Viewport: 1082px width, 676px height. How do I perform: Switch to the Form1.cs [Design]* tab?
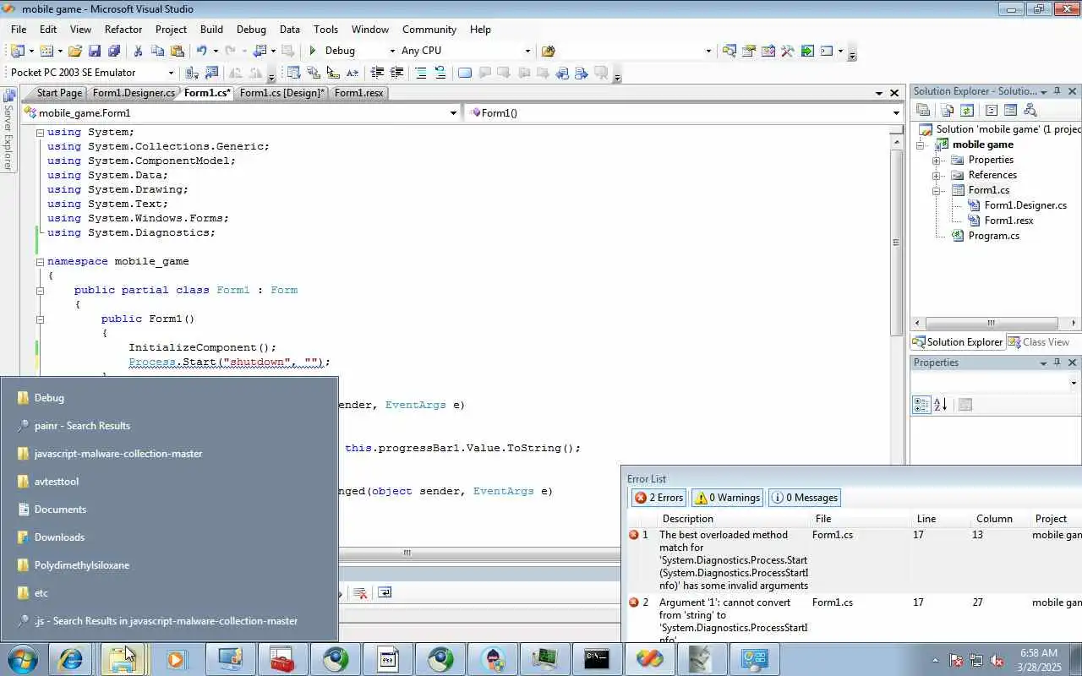[x=281, y=93]
